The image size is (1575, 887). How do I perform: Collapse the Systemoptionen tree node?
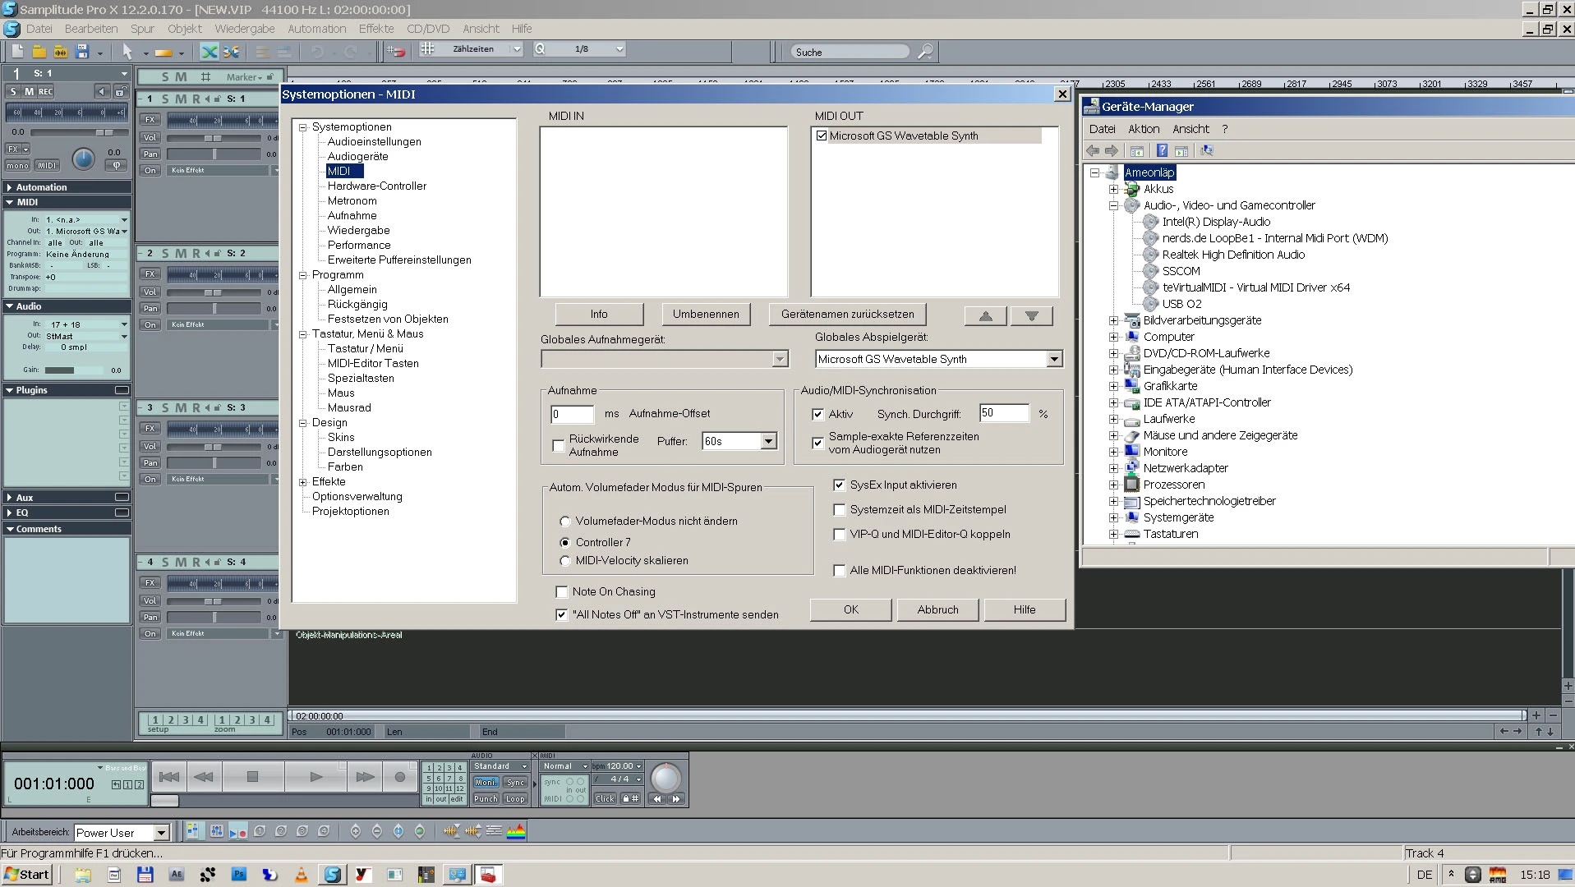(302, 127)
